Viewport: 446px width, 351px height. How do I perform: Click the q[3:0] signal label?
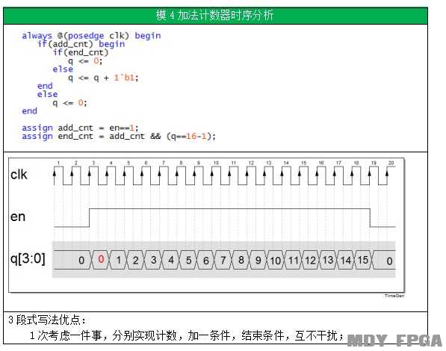click(28, 259)
